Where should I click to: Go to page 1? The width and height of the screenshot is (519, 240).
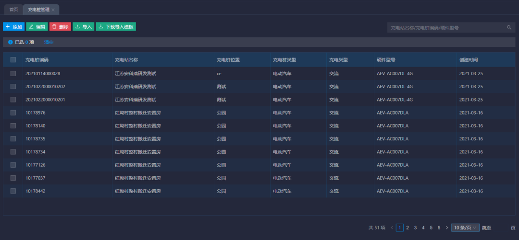[x=400, y=228]
